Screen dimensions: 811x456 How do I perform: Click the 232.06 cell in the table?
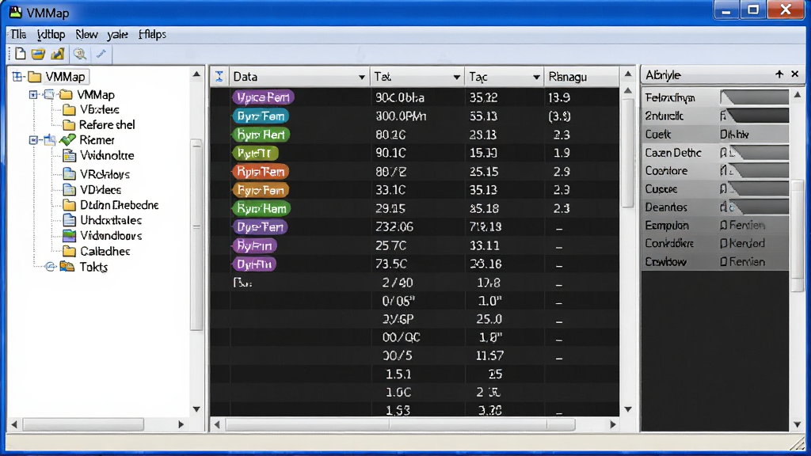click(394, 227)
